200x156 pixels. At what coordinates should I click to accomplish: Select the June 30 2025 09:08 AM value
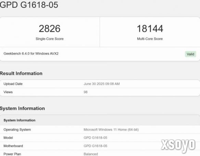tap(102, 84)
